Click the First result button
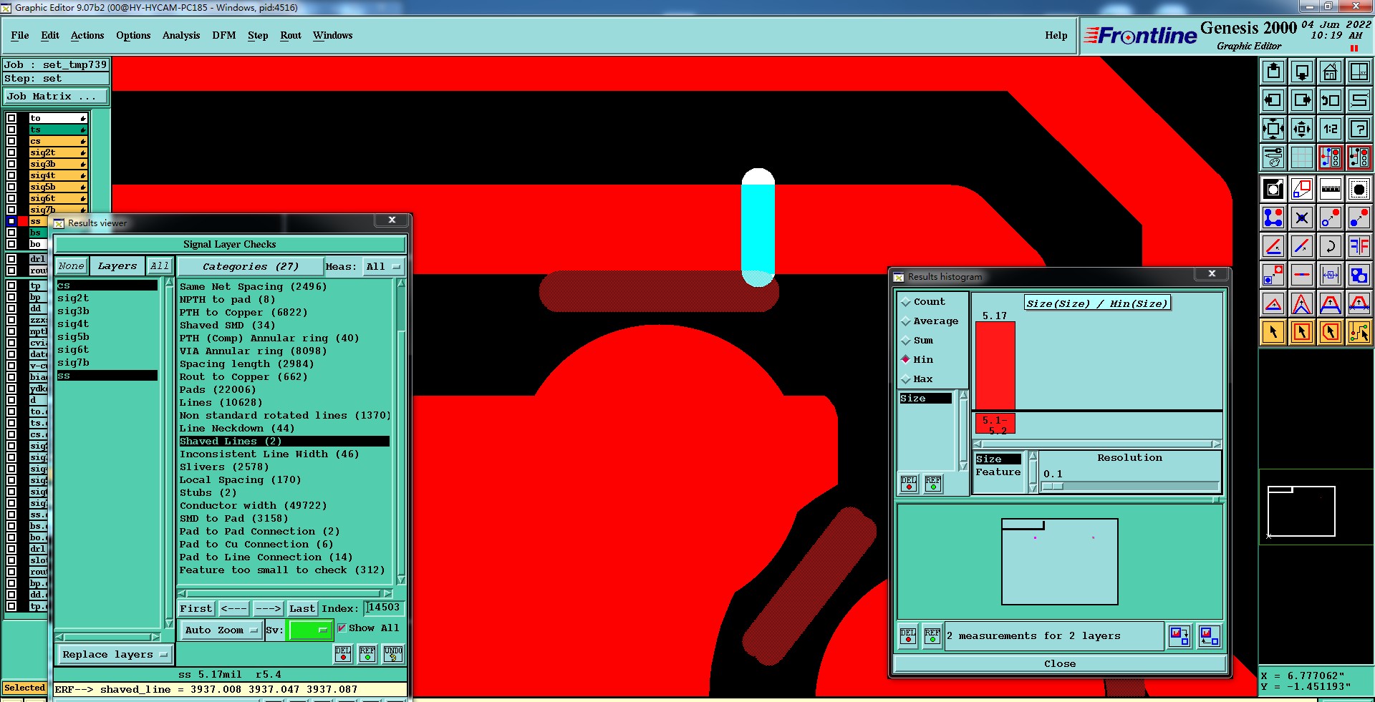 (196, 608)
